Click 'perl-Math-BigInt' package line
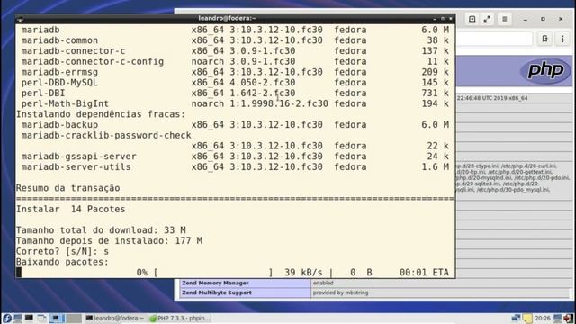The height and width of the screenshot is (324, 576). pos(235,104)
